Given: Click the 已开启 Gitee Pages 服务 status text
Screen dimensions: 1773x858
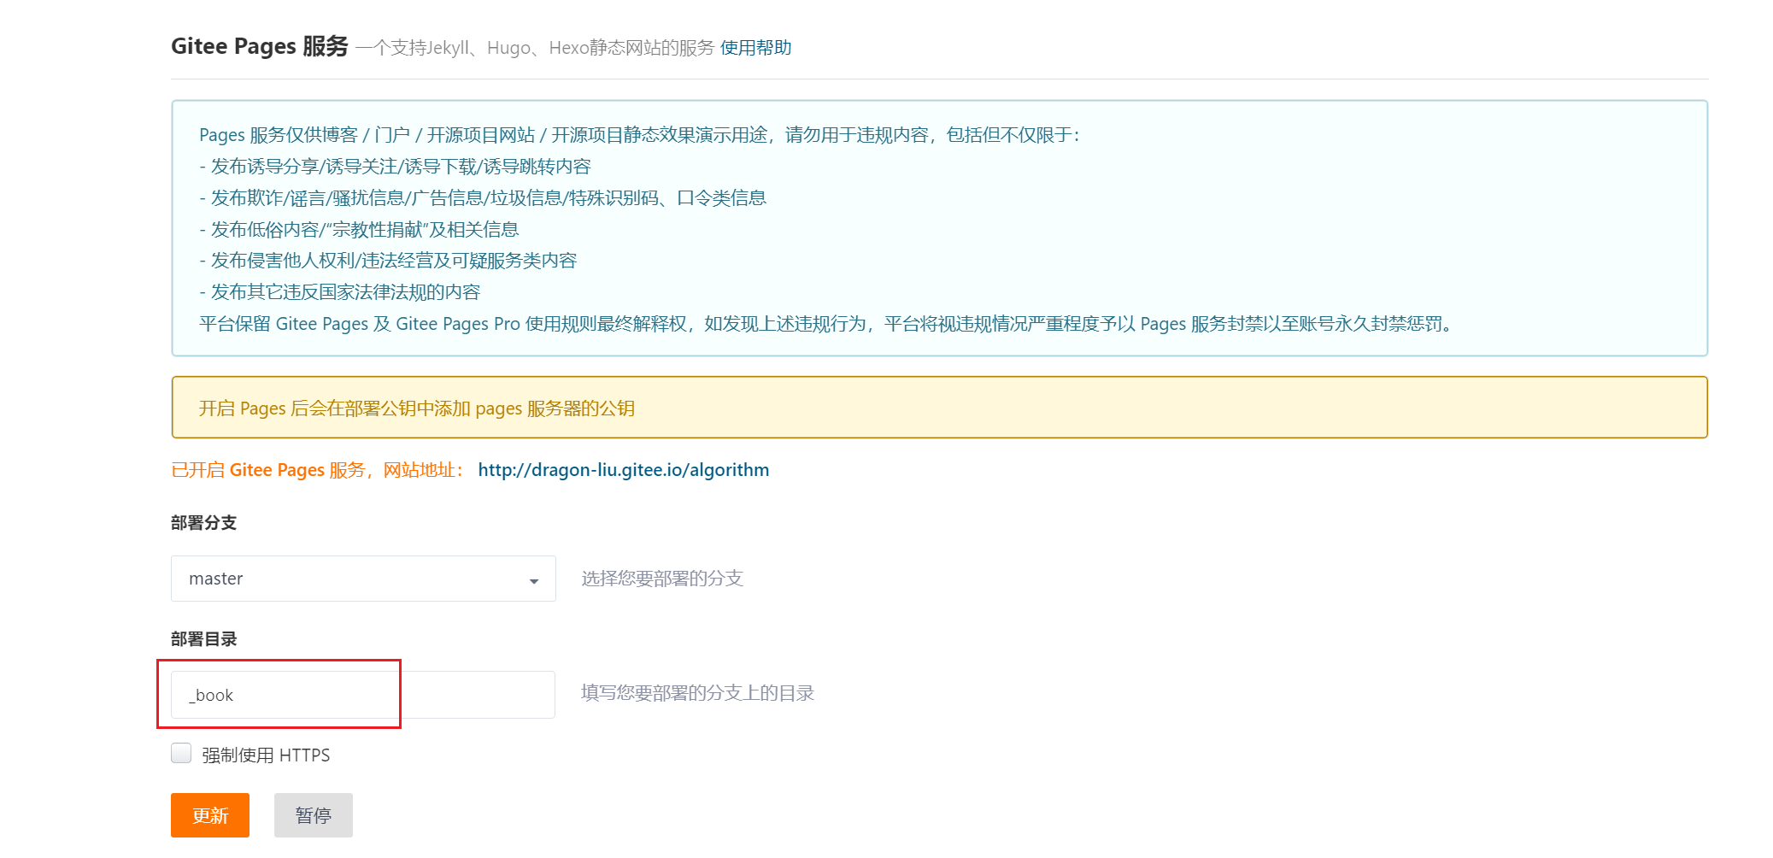Looking at the screenshot, I should [318, 470].
